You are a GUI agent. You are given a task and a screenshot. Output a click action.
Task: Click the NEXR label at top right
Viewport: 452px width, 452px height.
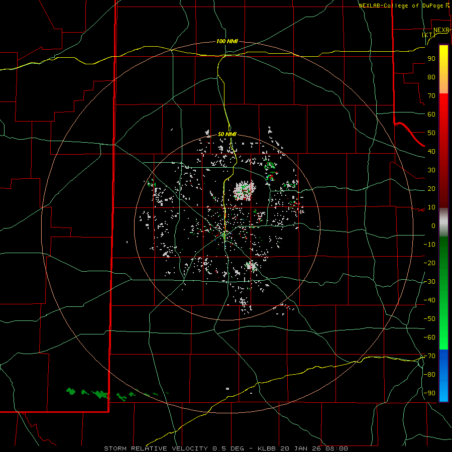(x=441, y=30)
